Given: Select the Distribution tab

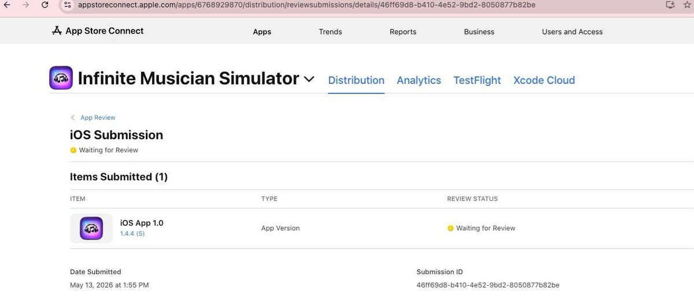Looking at the screenshot, I should (x=356, y=80).
